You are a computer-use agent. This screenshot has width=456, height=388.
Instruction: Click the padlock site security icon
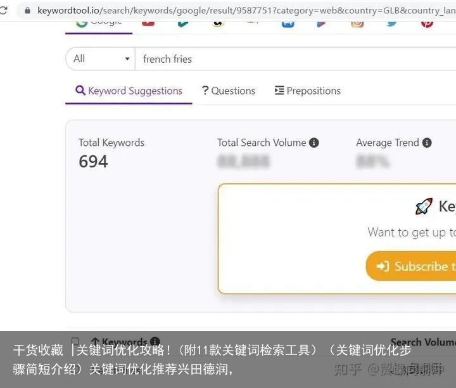[x=27, y=11]
